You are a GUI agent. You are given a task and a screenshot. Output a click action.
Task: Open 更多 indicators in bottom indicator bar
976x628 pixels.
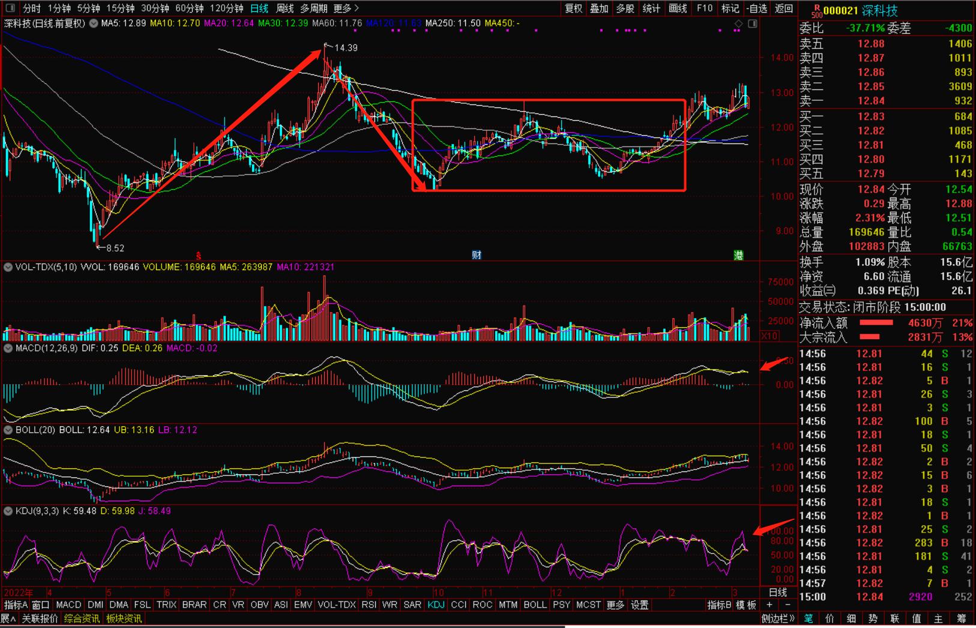click(x=616, y=605)
